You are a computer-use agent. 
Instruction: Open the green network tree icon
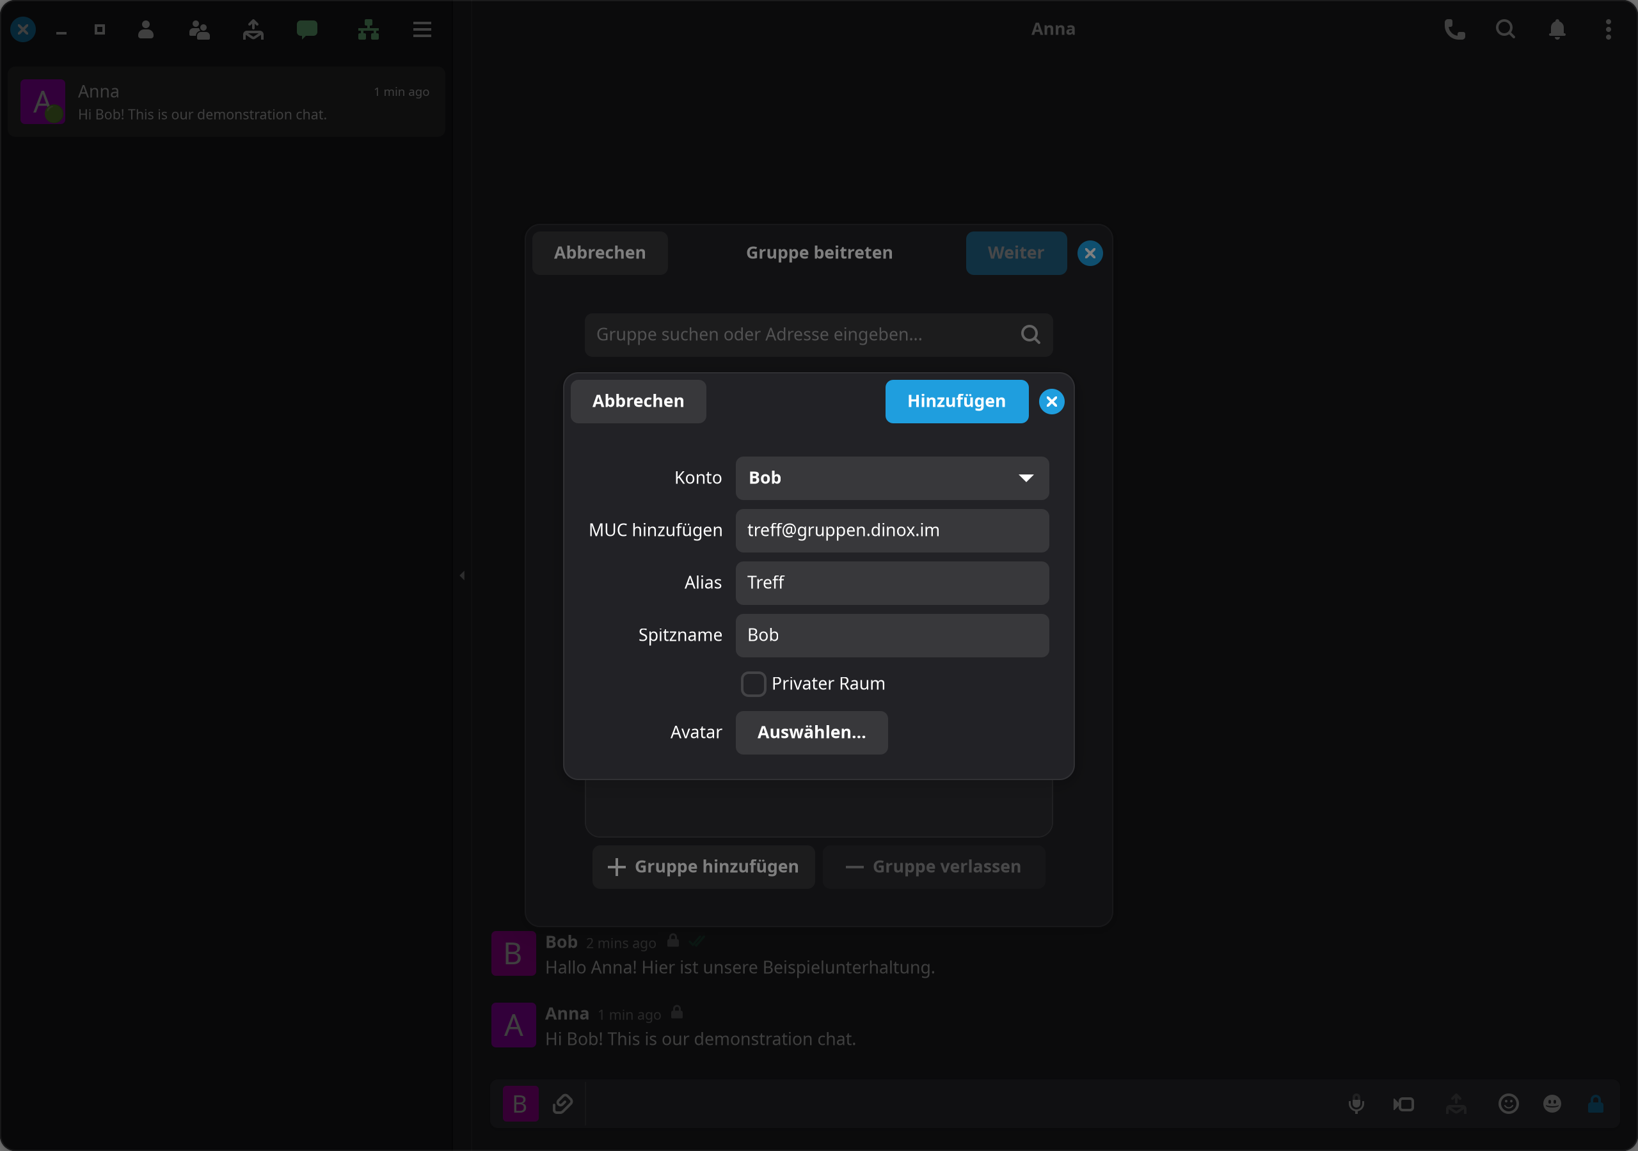368,29
